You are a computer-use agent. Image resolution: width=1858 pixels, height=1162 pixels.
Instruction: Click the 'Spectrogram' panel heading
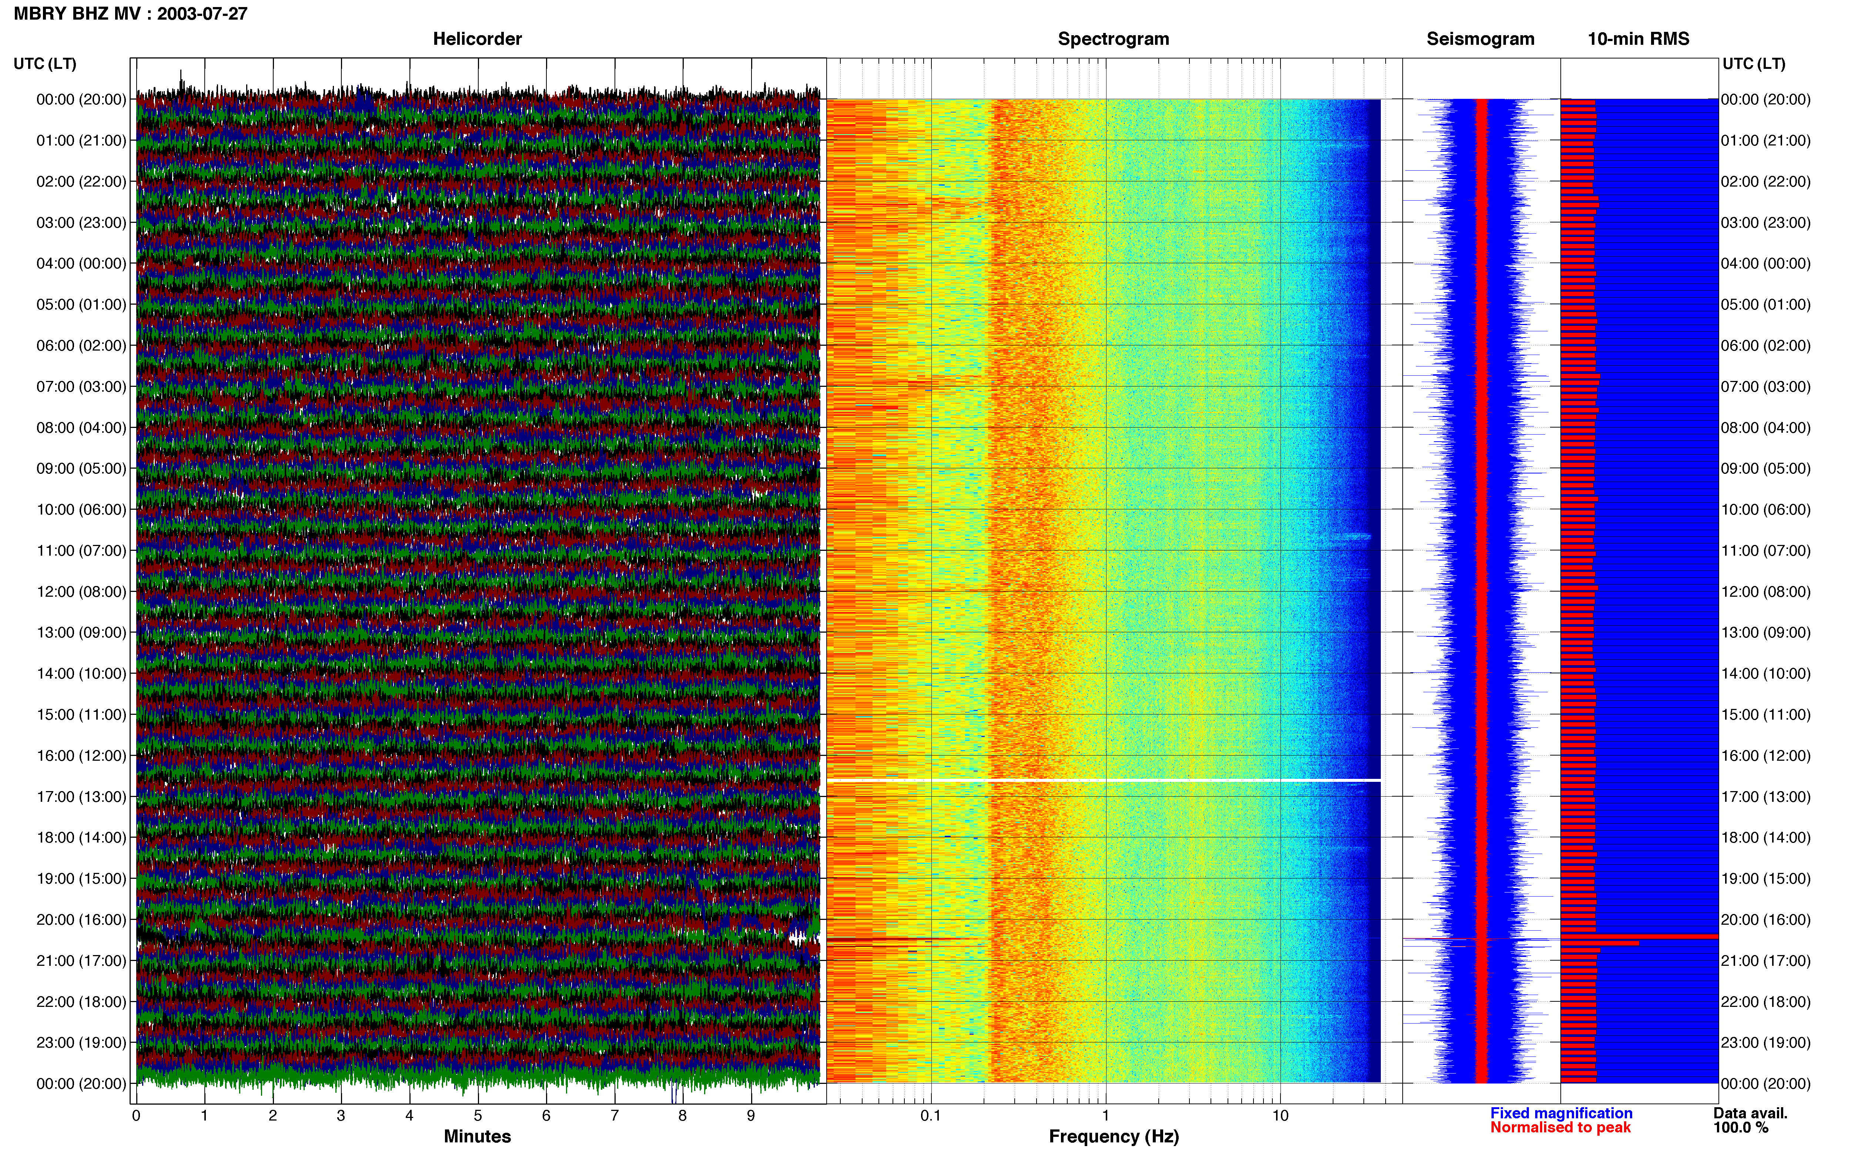pyautogui.click(x=1114, y=38)
